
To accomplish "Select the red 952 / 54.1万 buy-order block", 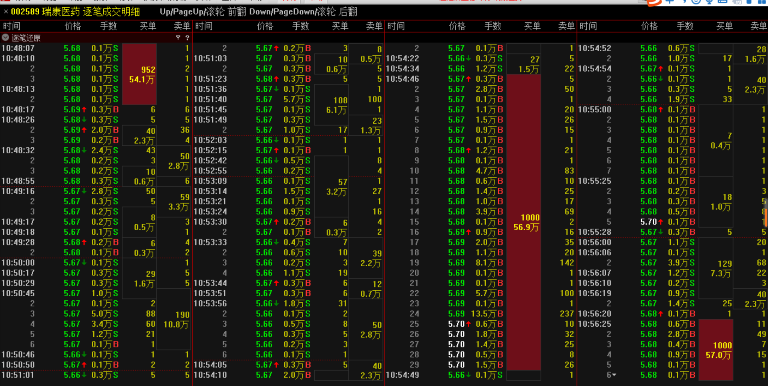I will click(x=139, y=74).
